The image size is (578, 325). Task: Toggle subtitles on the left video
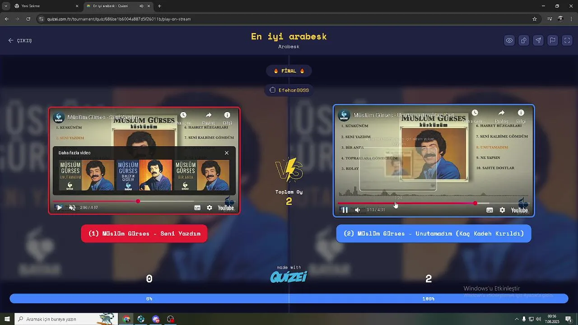pos(197,208)
